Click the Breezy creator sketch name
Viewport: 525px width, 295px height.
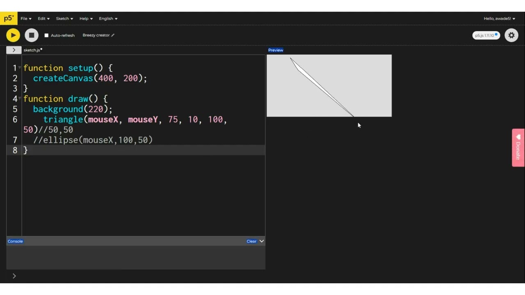(96, 35)
